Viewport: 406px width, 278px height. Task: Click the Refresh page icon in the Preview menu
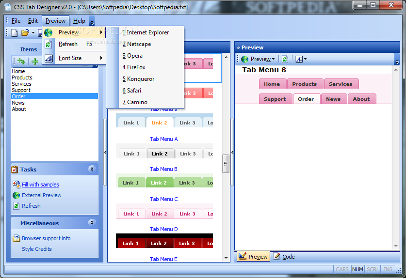(49, 44)
